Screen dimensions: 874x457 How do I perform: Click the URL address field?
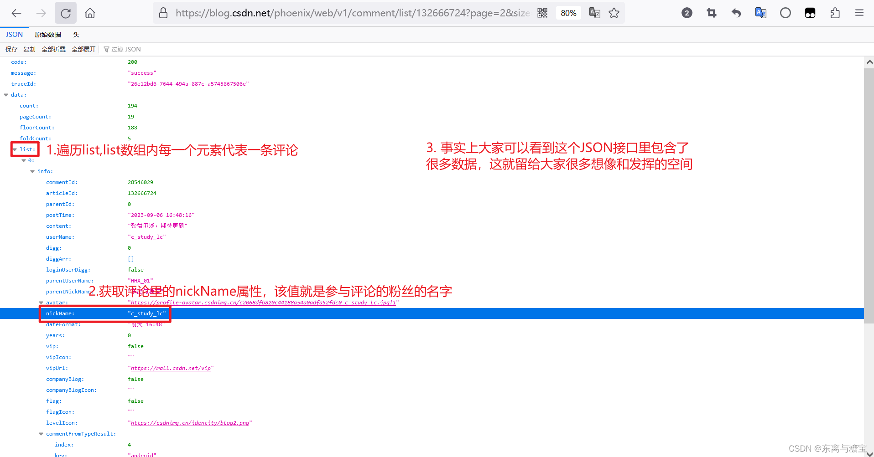[x=352, y=13]
